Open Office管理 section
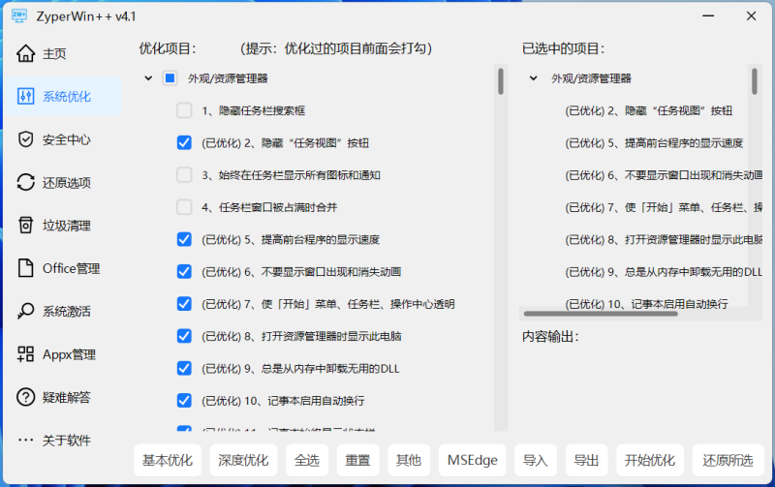The width and height of the screenshot is (775, 487). (71, 269)
